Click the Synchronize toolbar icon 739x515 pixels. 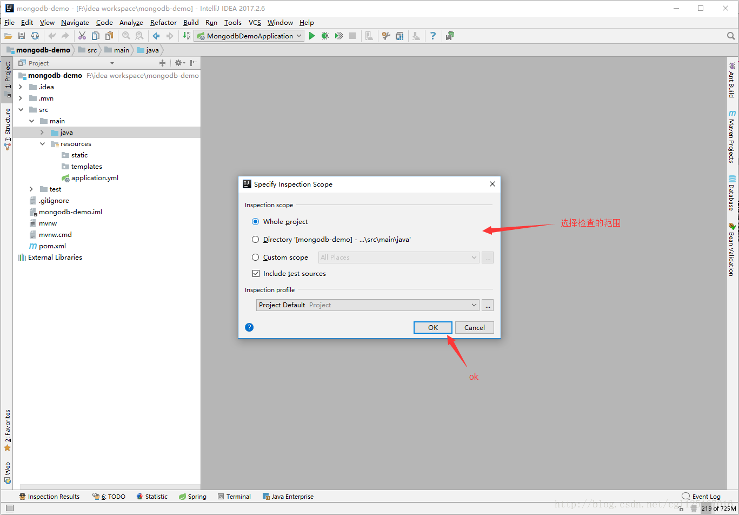coord(35,36)
